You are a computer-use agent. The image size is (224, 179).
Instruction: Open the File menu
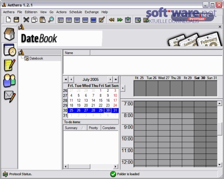point(20,12)
